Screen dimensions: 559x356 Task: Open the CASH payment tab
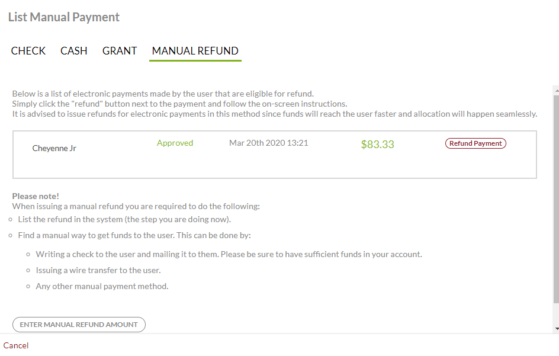pyautogui.click(x=74, y=51)
